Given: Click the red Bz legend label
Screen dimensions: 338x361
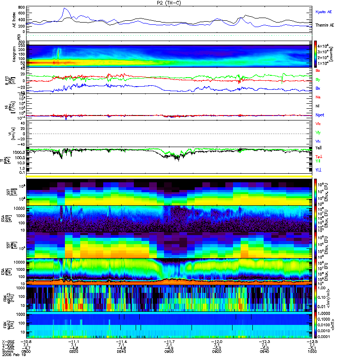Looking at the screenshot, I should pos(318,70).
